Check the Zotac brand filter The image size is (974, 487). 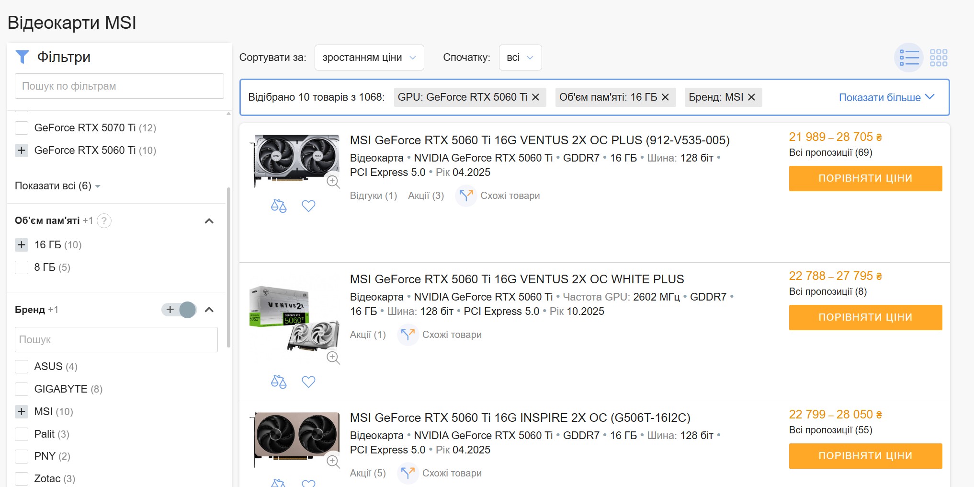tap(22, 479)
